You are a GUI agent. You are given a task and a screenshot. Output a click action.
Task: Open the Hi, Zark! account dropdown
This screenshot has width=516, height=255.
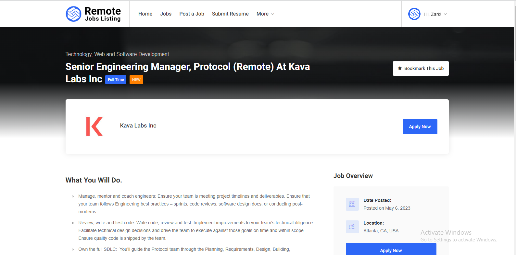pyautogui.click(x=428, y=14)
